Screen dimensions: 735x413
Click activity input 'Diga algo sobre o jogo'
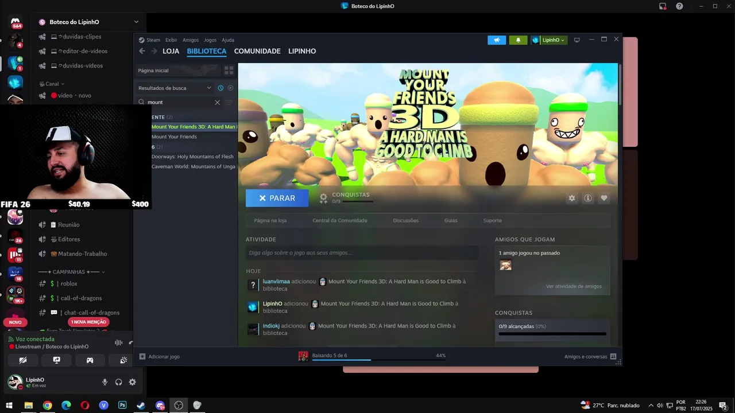362,252
